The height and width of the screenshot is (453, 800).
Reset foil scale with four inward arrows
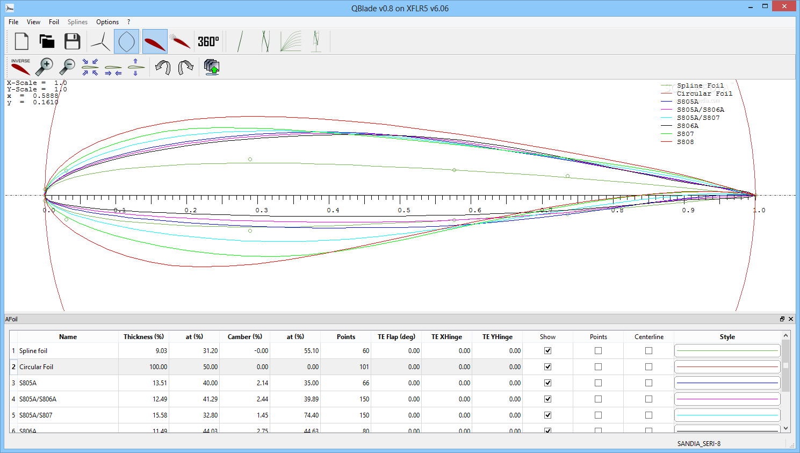point(90,67)
